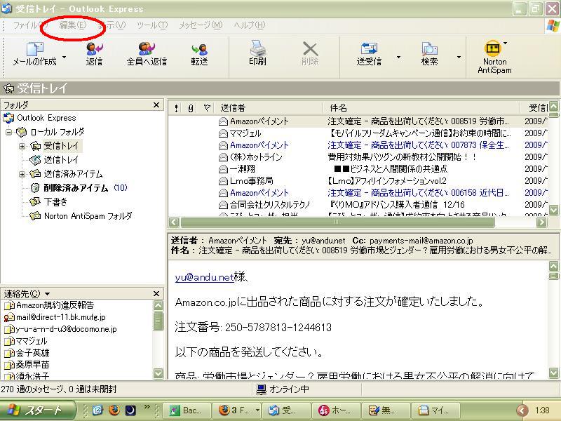Click the ホー... taskbar button
Screen dimensions: 561x421
pos(337,410)
